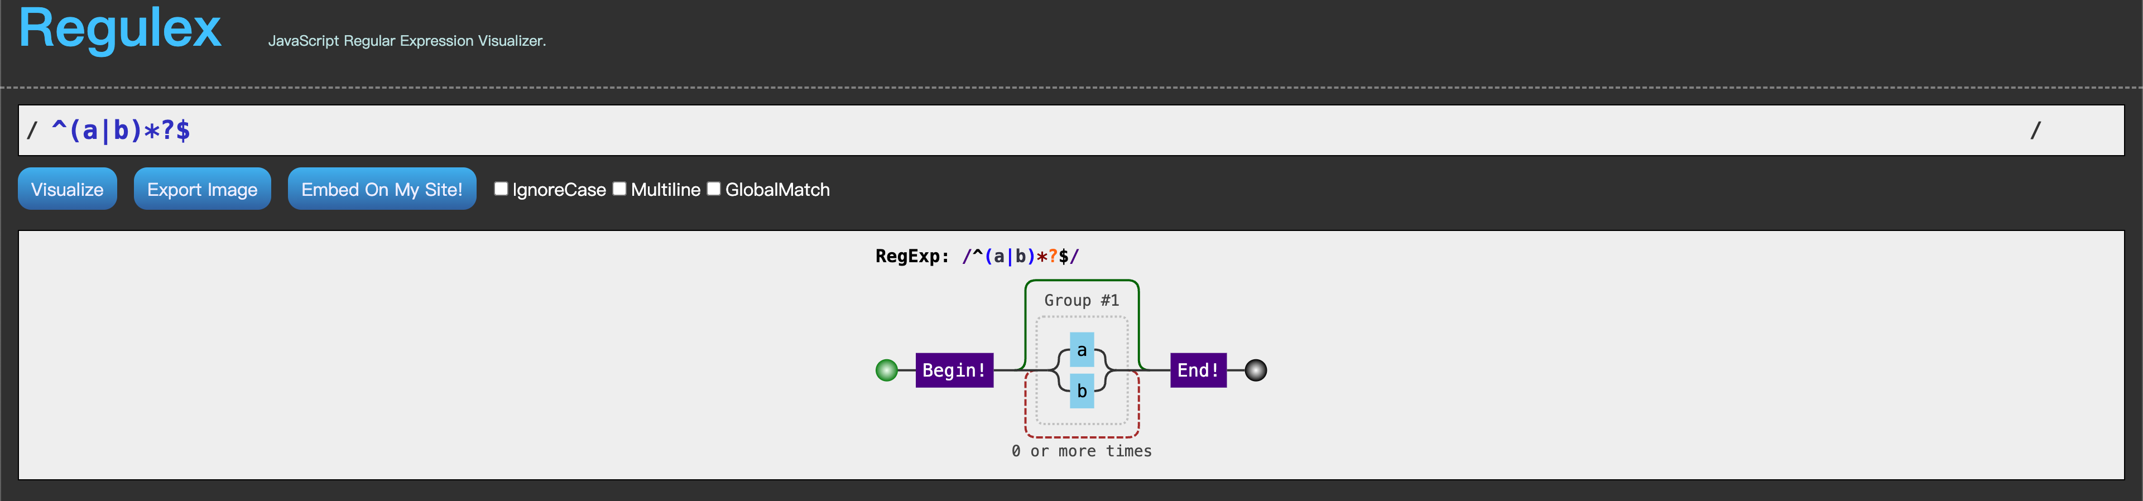Screen dimensions: 2143x501
Task: Click the Regulex title logo
Action: (x=120, y=28)
